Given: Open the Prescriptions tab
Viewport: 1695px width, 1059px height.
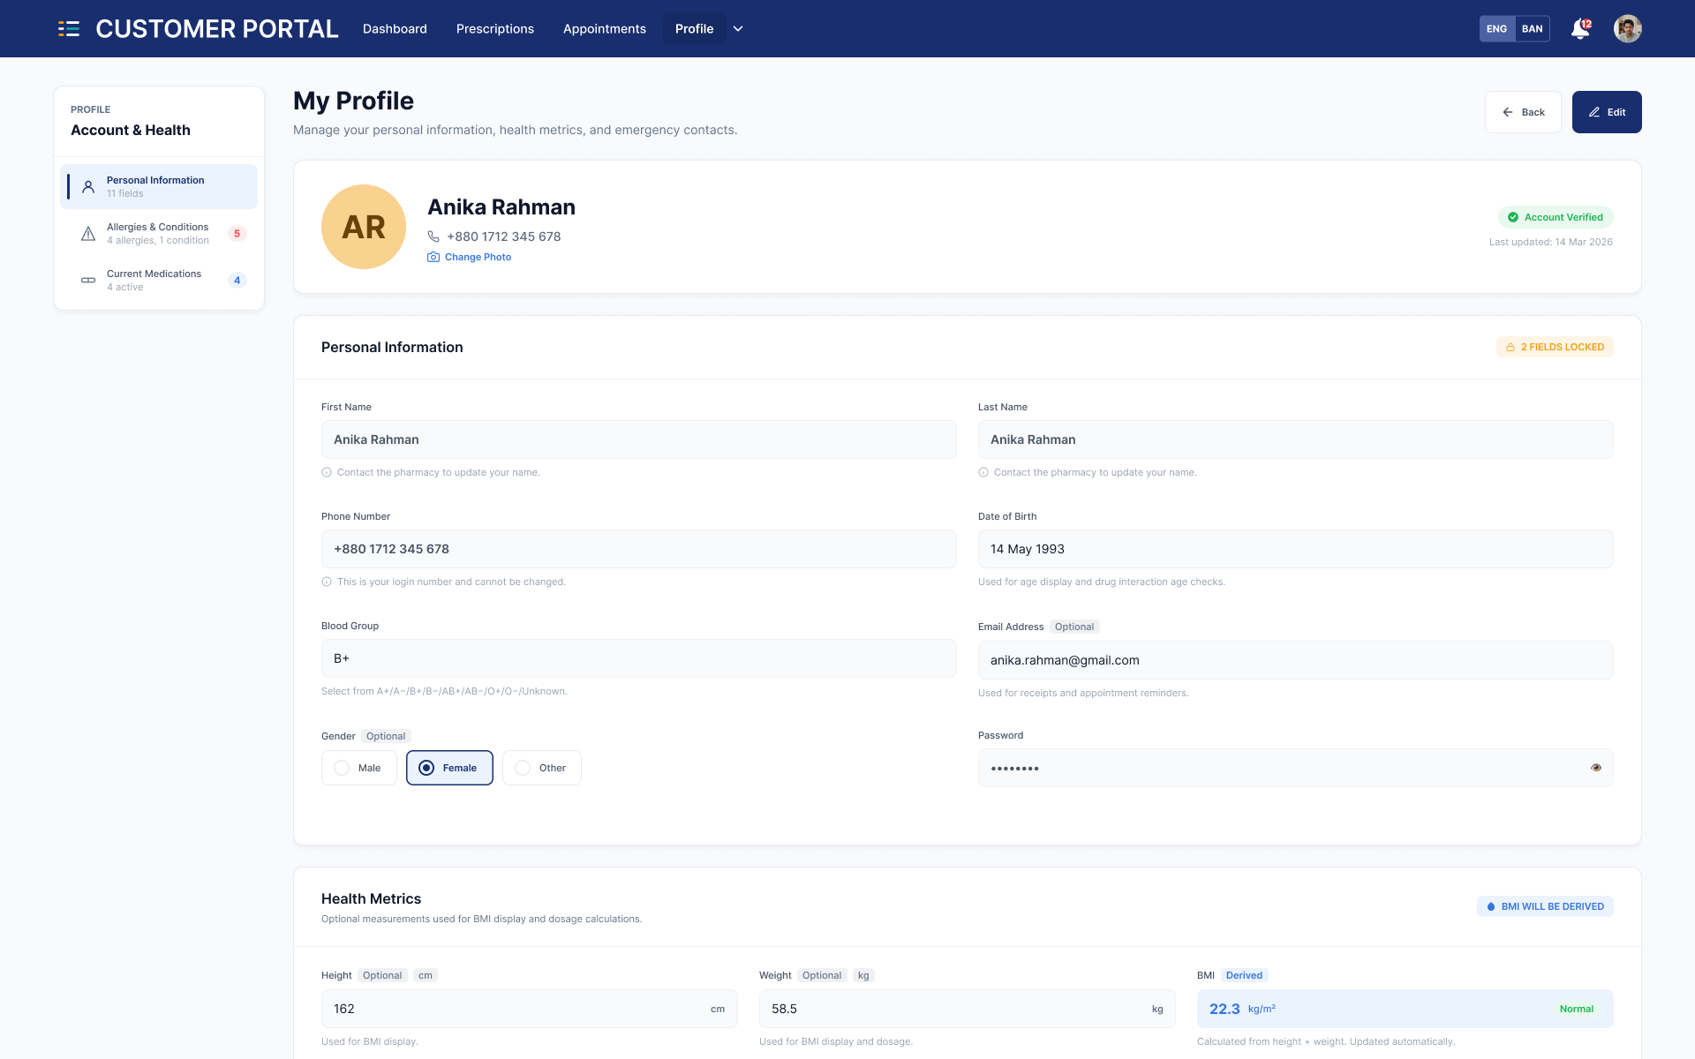Looking at the screenshot, I should [x=495, y=29].
